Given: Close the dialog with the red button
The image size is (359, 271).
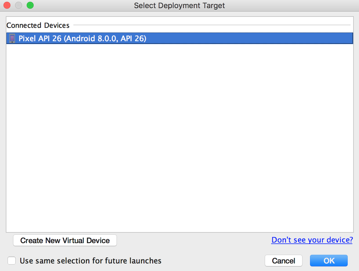Looking at the screenshot, I should tap(7, 5).
